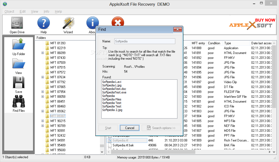This screenshot has width=279, height=162.
Task: Select the MFT 94991 folder
Action: (x=58, y=140)
